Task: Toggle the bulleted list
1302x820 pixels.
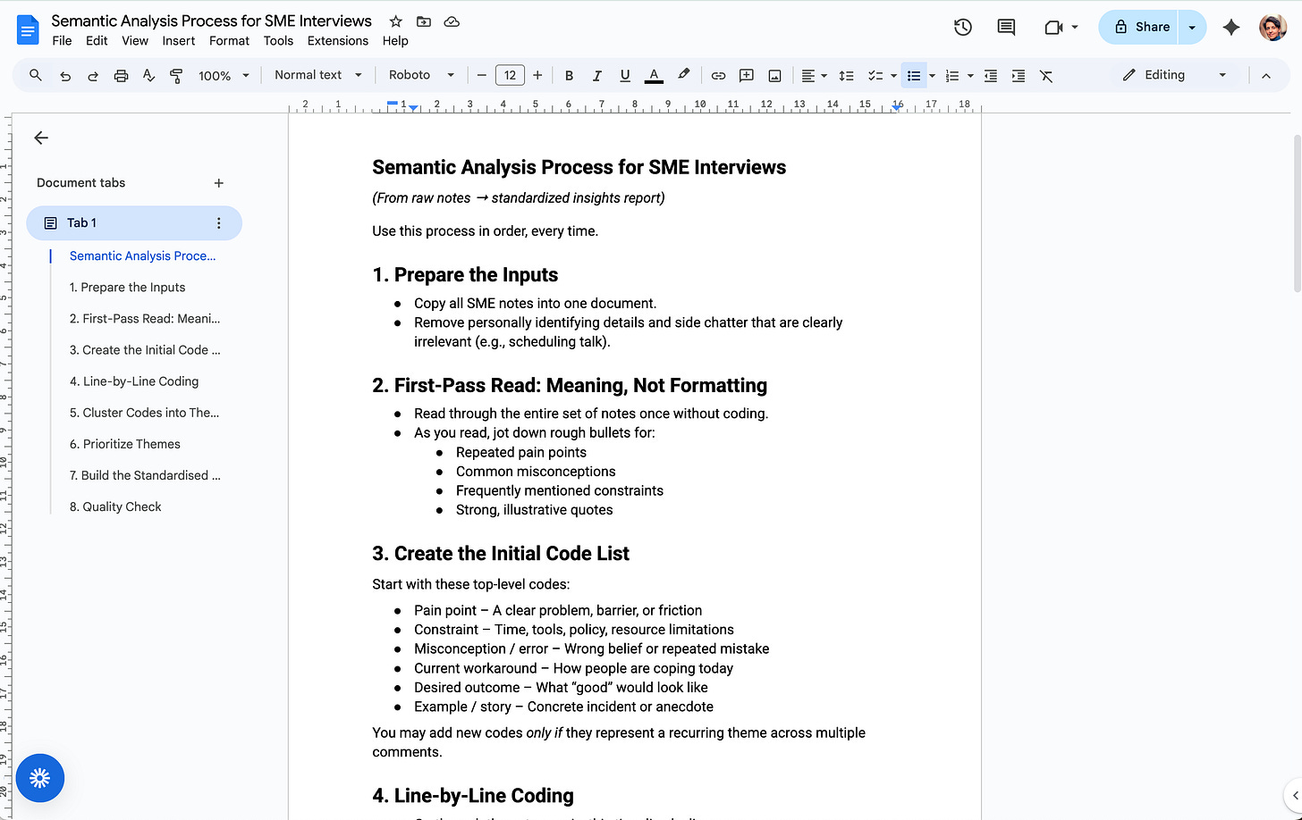Action: [913, 76]
